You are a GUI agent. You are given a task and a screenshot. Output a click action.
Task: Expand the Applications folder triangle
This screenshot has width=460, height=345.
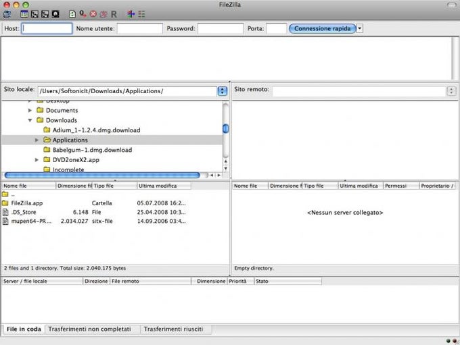pyautogui.click(x=37, y=140)
